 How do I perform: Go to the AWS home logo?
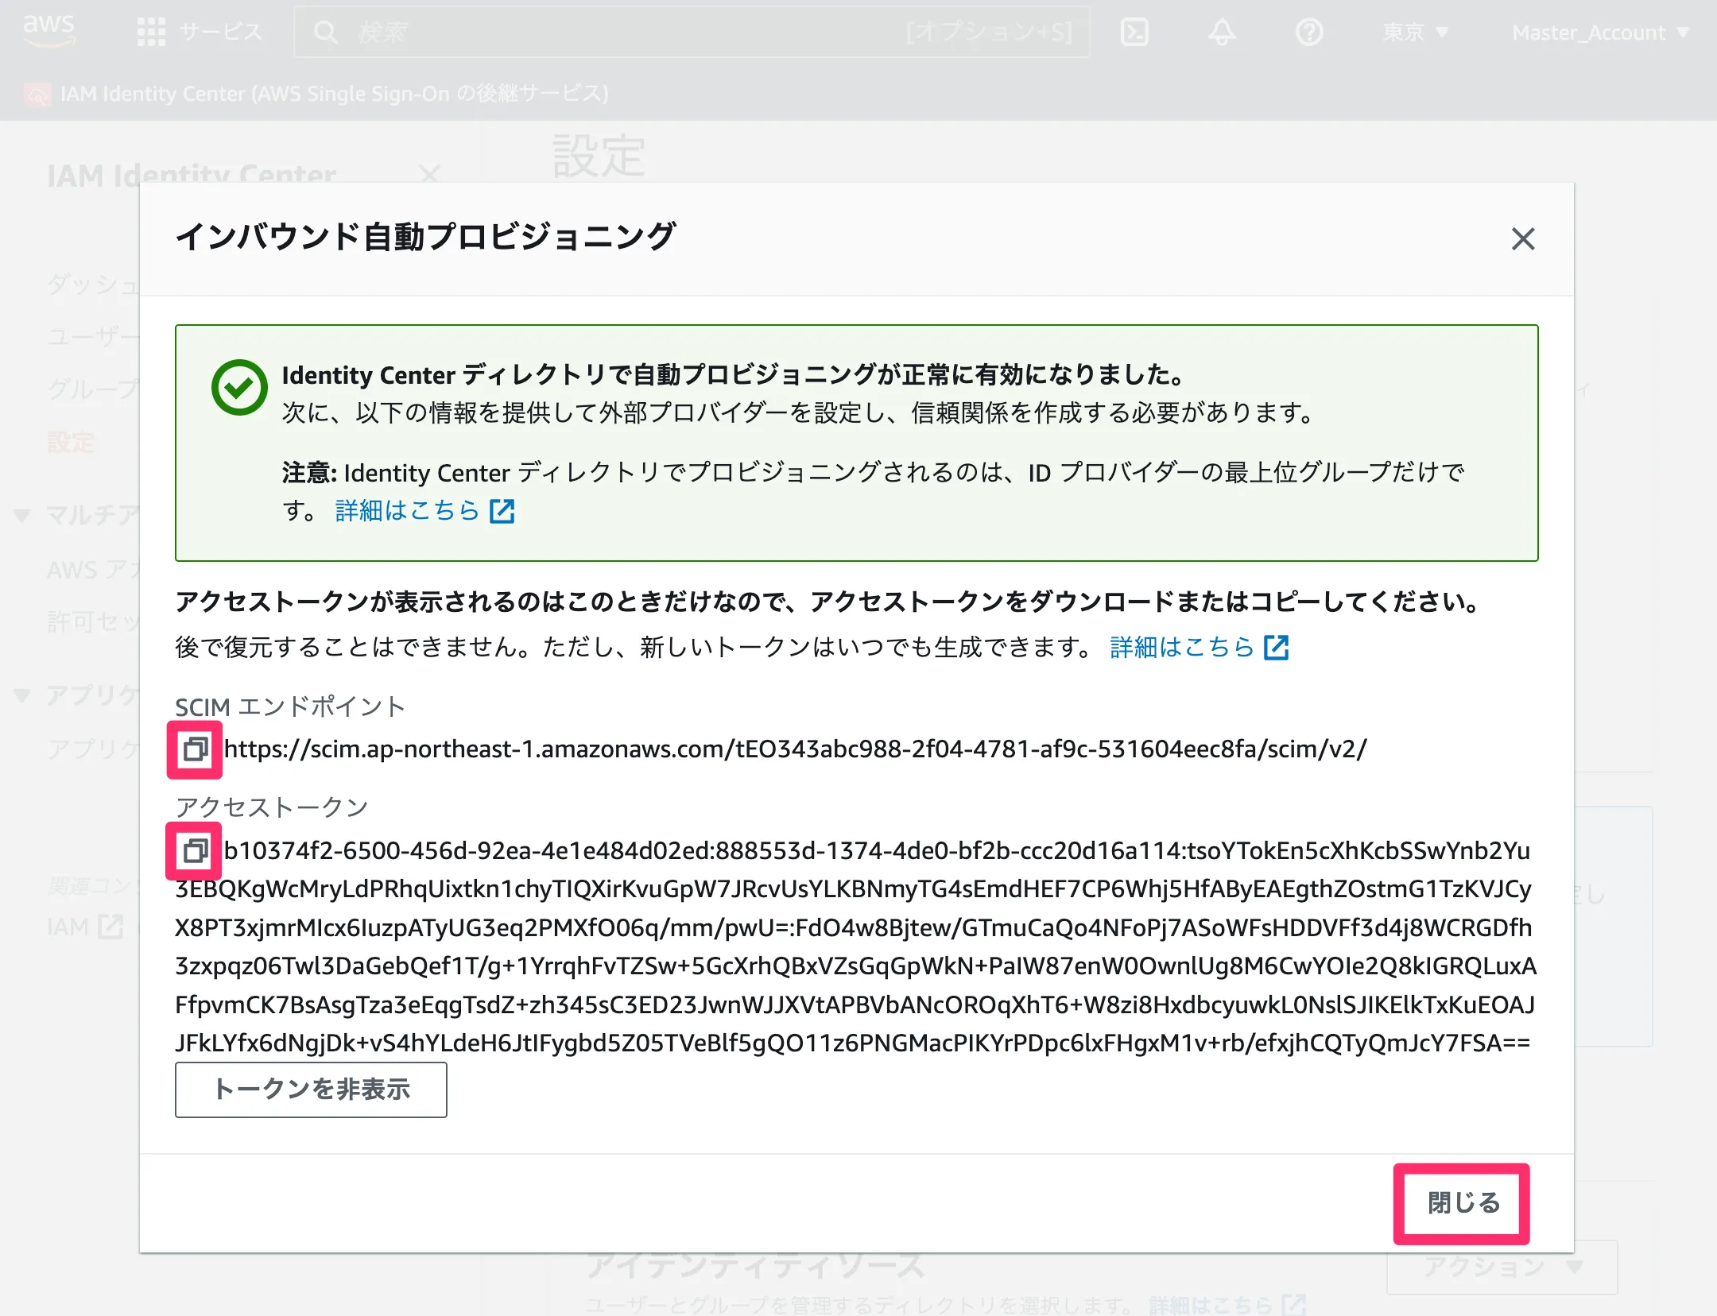pos(49,30)
